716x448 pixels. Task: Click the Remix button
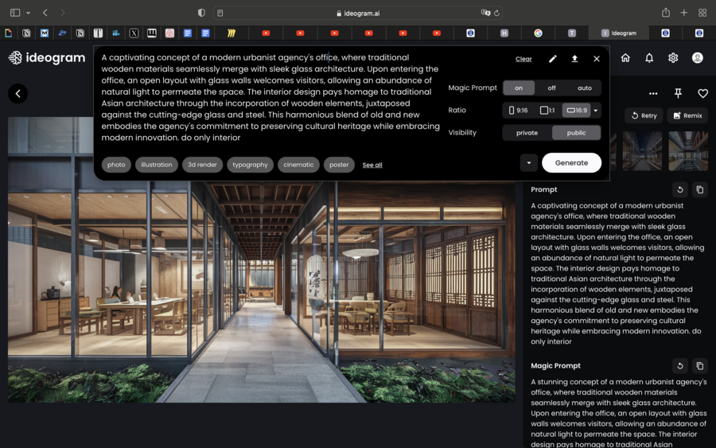click(687, 115)
